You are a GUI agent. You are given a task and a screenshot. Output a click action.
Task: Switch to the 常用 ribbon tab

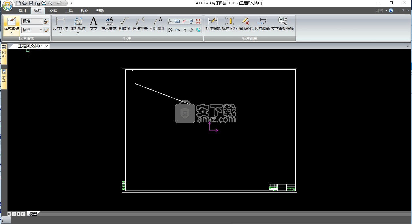click(22, 11)
